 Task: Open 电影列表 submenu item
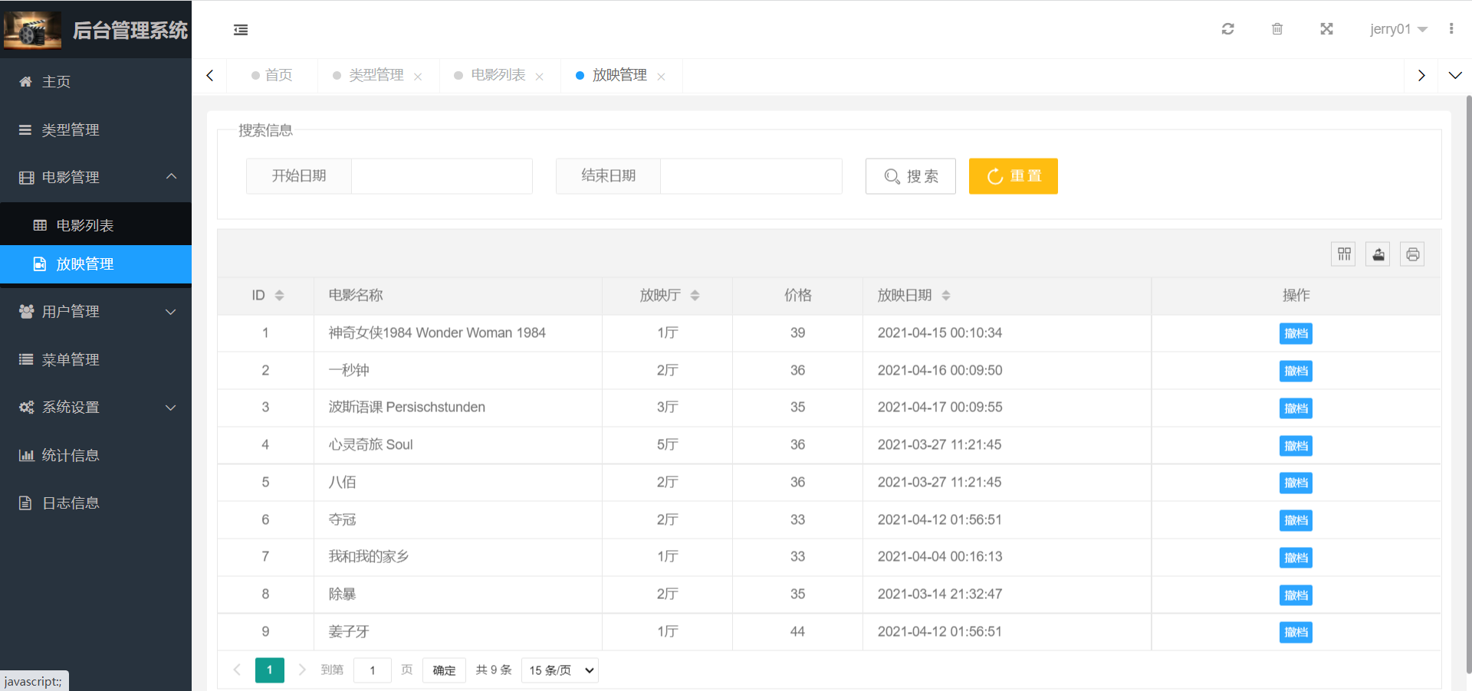[96, 225]
